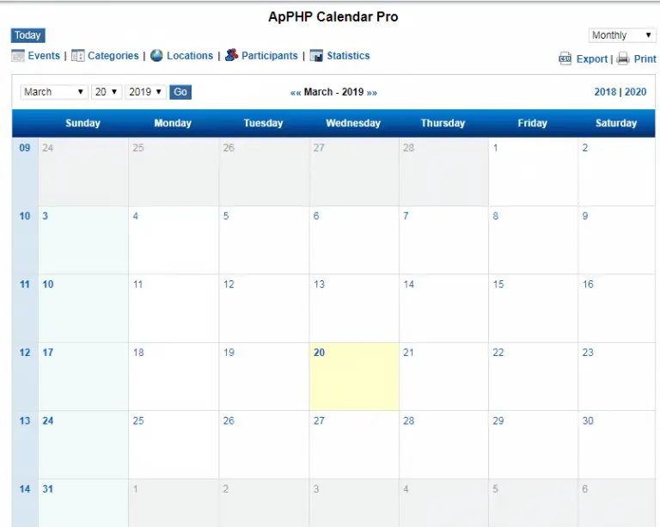Select week number 12
660x527 pixels.
tap(25, 352)
